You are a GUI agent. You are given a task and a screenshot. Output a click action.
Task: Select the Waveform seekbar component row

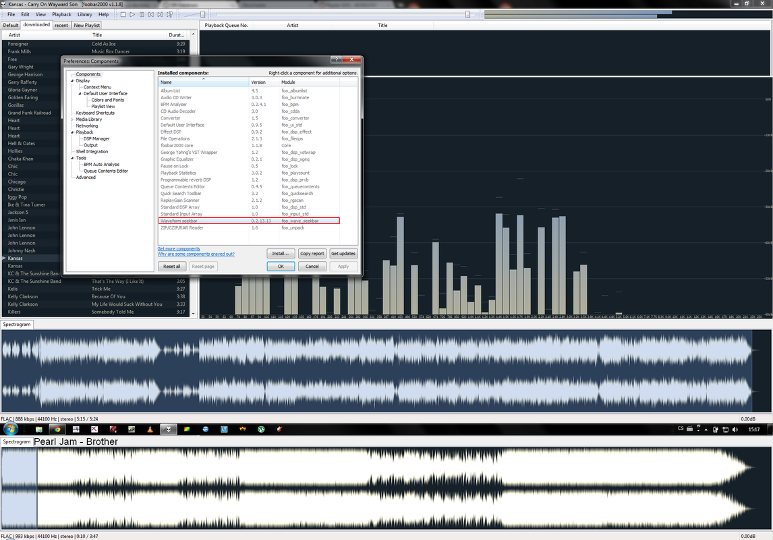[x=249, y=221]
